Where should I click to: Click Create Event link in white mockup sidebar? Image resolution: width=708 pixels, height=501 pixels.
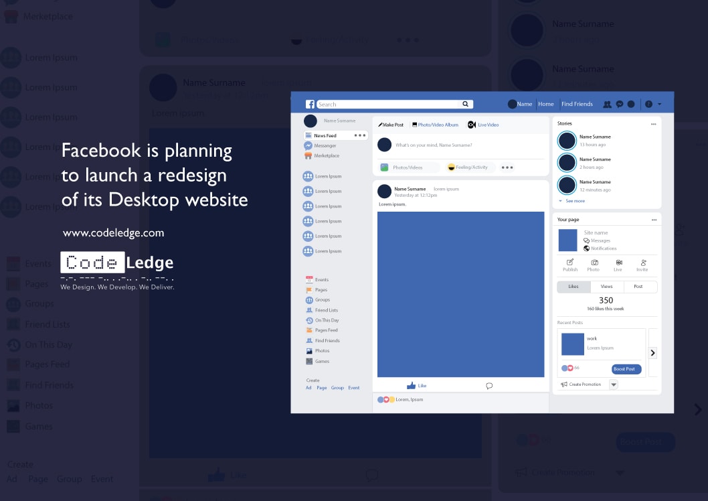pyautogui.click(x=353, y=388)
